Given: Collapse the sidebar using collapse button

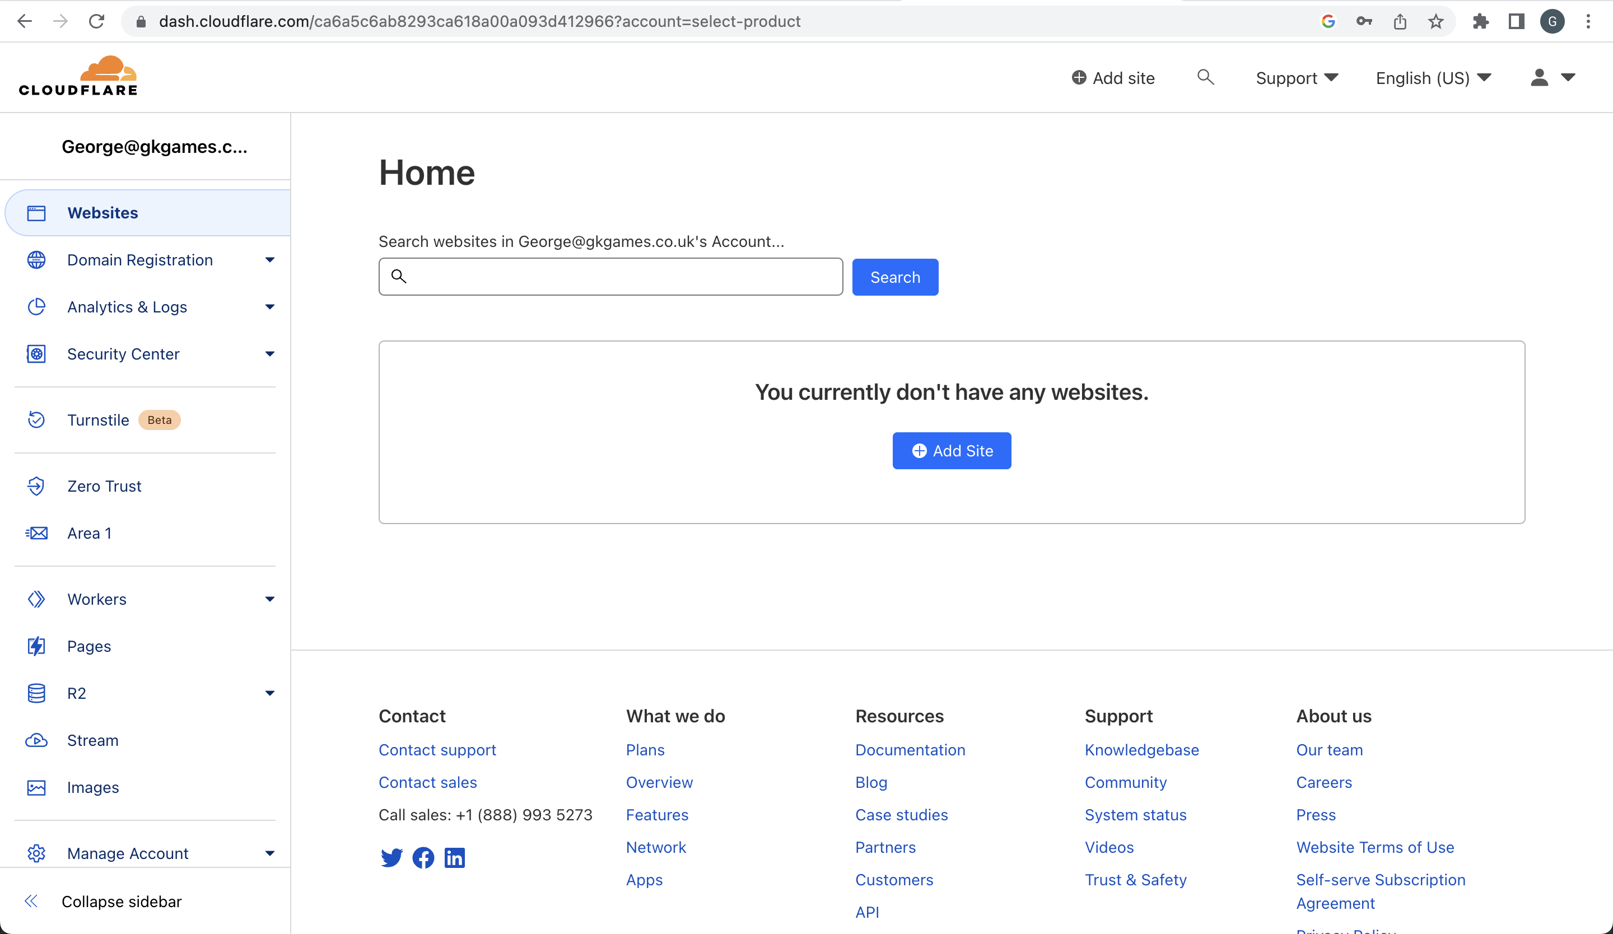Looking at the screenshot, I should pos(121,902).
